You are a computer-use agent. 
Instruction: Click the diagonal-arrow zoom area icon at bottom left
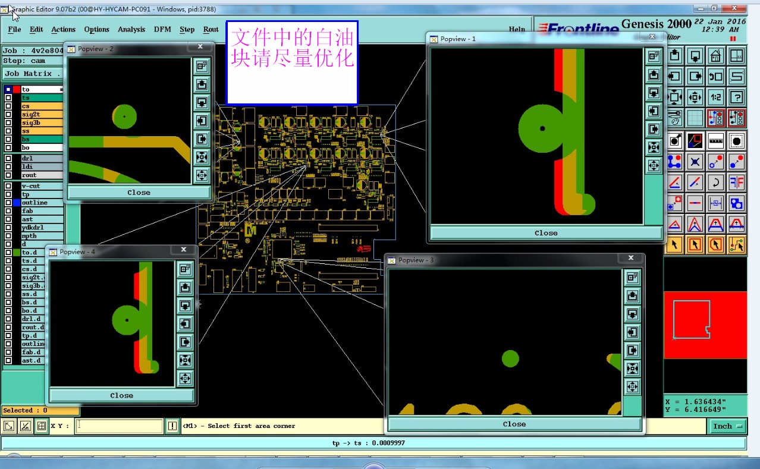[x=10, y=426]
